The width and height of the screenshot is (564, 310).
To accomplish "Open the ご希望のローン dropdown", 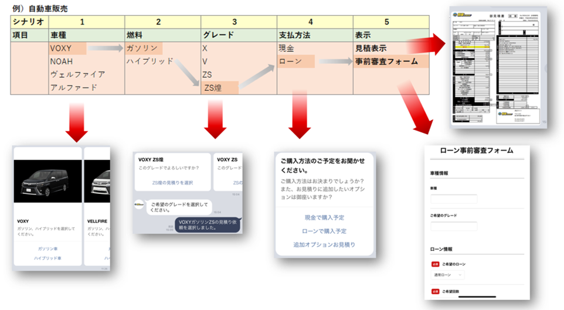I will point(449,274).
